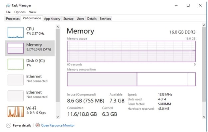Click the Available value 7.3 GB
Screen dimensions: 208x132
tap(117, 101)
